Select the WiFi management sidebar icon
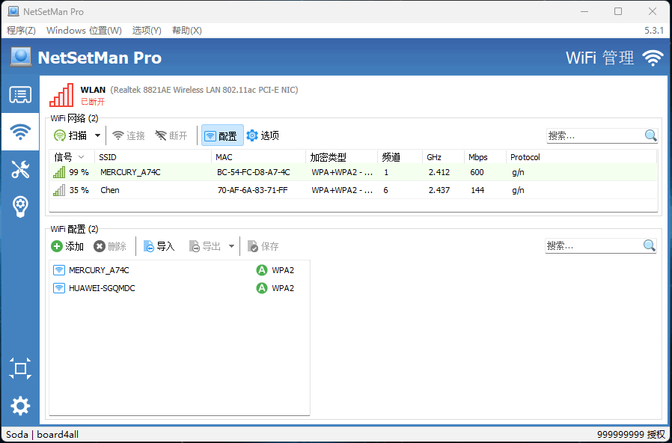 click(20, 132)
